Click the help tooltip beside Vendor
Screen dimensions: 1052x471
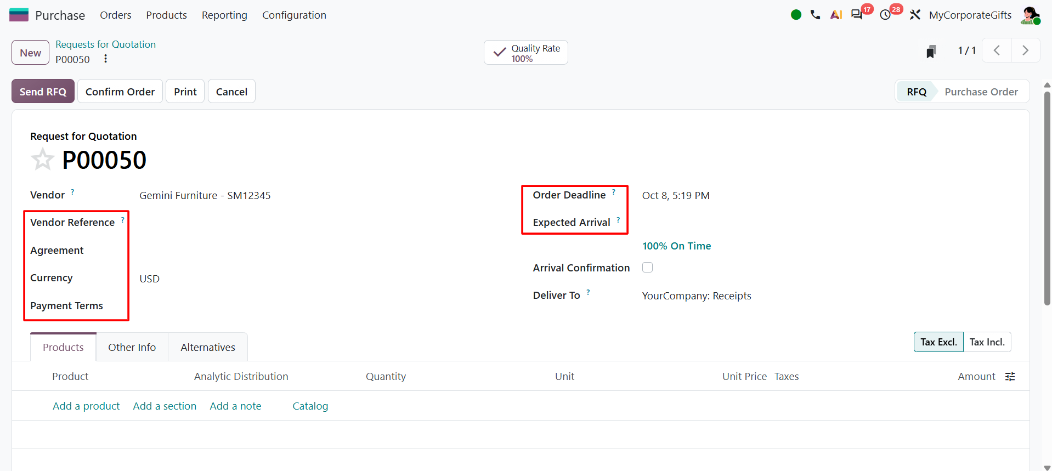point(72,192)
